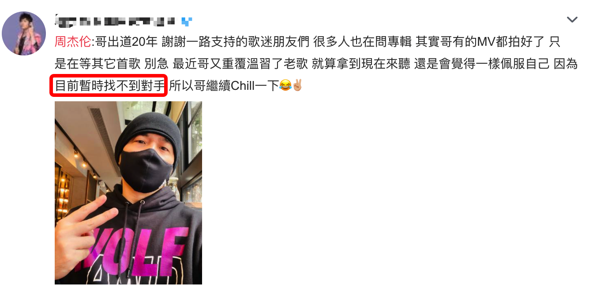The height and width of the screenshot is (288, 593).
Task: Click the opening text 哥出道20年
Action: [x=126, y=42]
